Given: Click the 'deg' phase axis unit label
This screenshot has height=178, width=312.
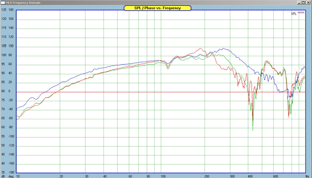Looking at the screenshot, I should tap(11, 177).
